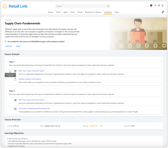
Task: Go to the Home tab
Action: coord(50,12)
